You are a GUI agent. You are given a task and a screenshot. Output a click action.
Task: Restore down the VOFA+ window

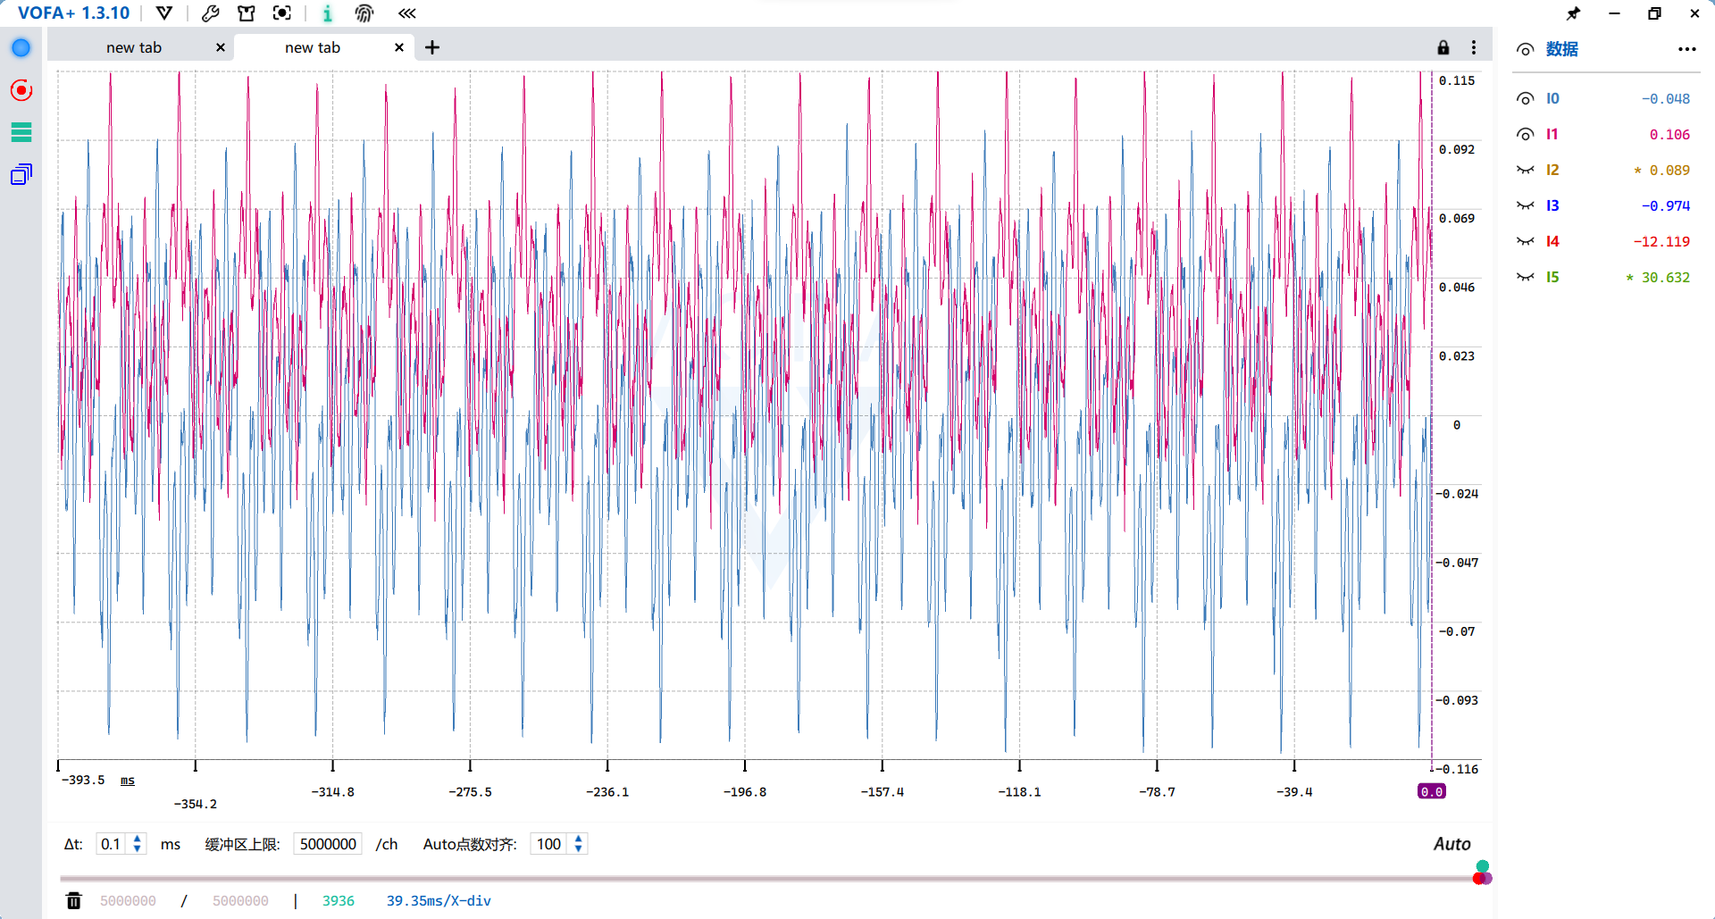[1654, 13]
